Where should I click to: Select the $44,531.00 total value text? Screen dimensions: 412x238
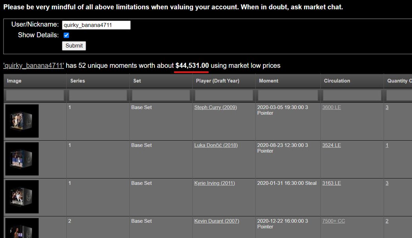tap(192, 65)
